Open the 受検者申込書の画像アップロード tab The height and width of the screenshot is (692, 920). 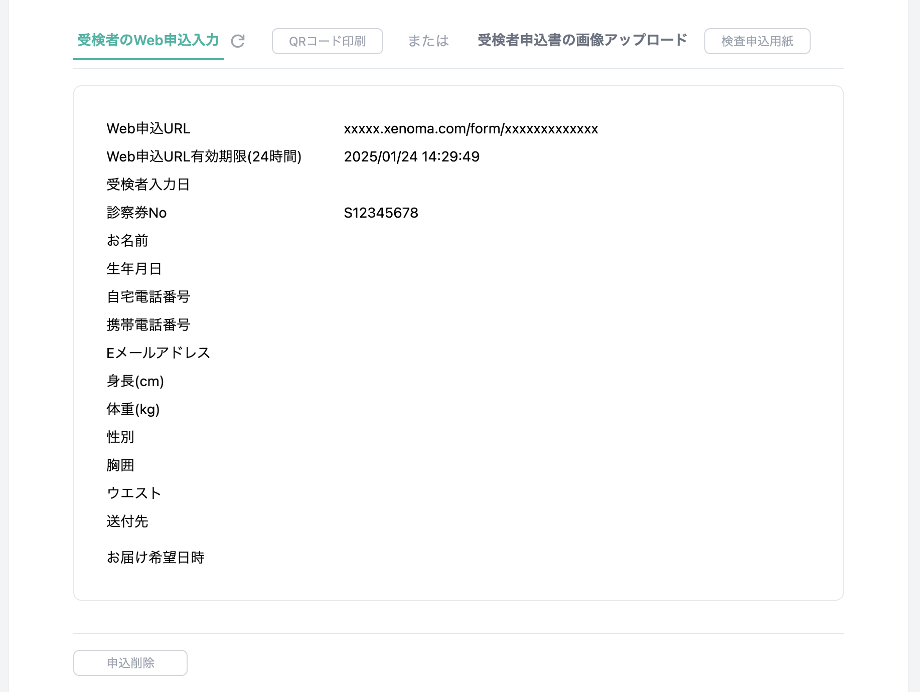582,41
